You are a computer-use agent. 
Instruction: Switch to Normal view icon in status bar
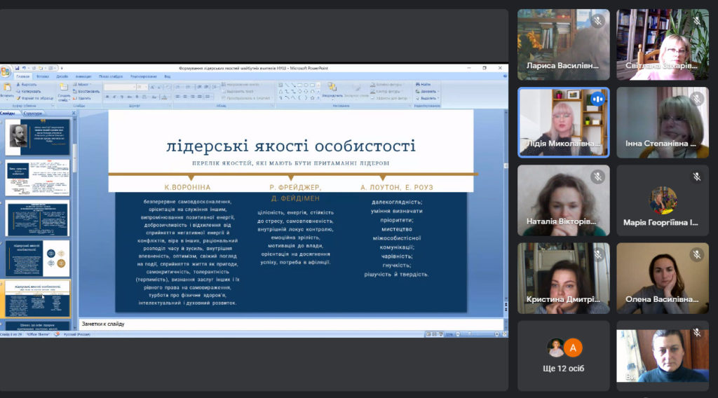pyautogui.click(x=428, y=334)
